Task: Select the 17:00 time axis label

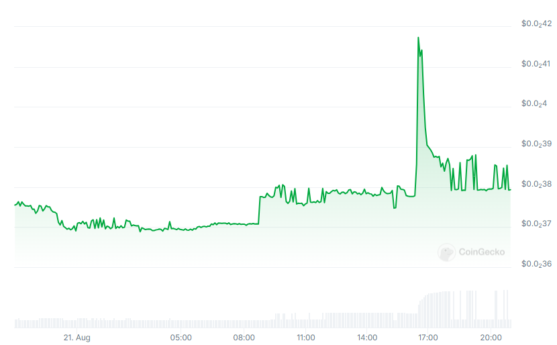Action: pyautogui.click(x=428, y=338)
